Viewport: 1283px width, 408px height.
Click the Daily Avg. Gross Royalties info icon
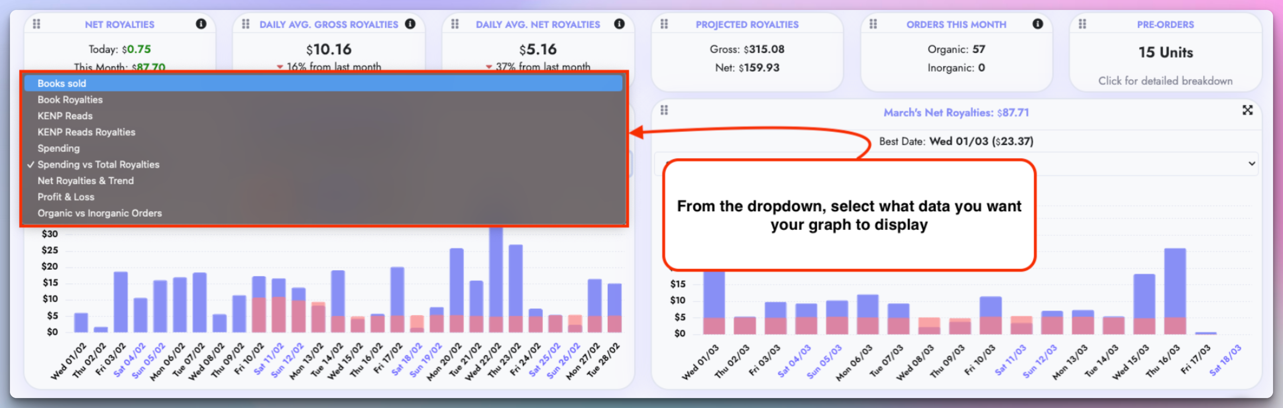click(x=411, y=24)
